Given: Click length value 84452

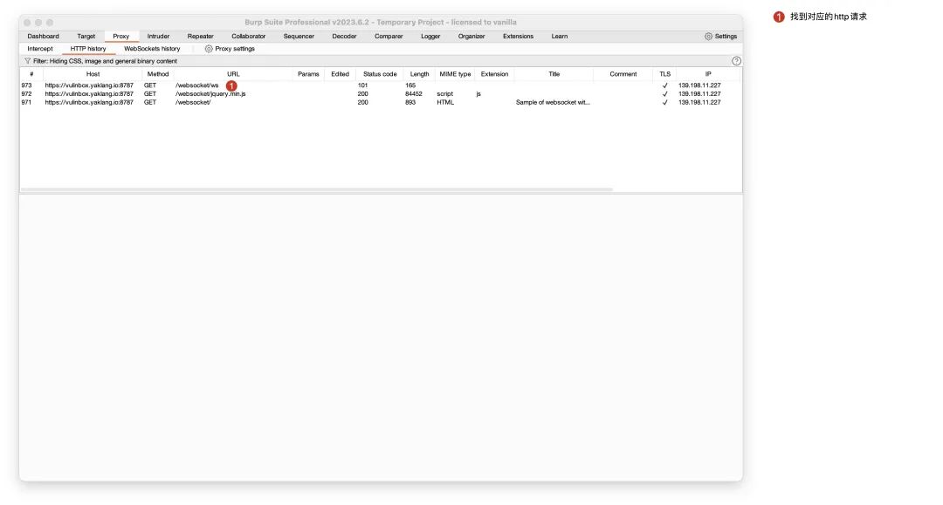Looking at the screenshot, I should (x=414, y=94).
